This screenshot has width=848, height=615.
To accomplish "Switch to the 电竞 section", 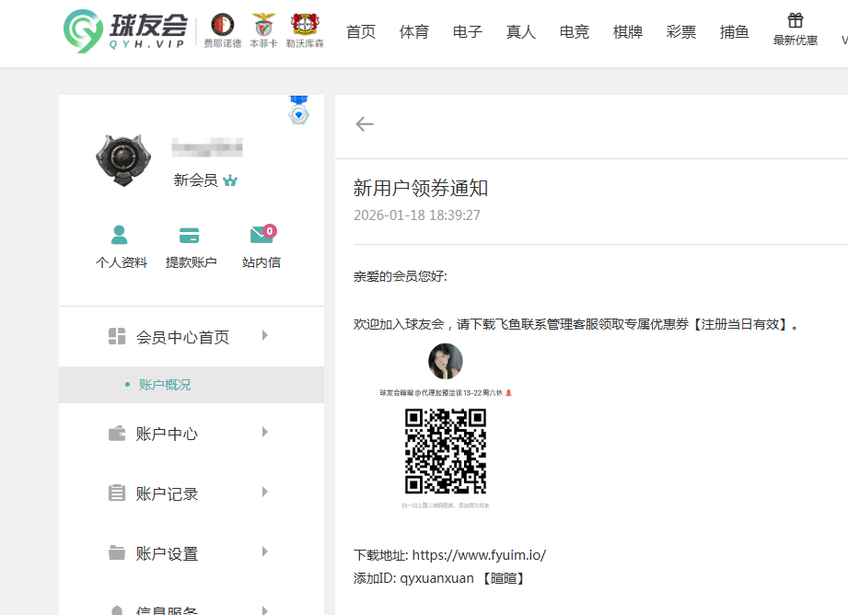I will click(x=573, y=30).
